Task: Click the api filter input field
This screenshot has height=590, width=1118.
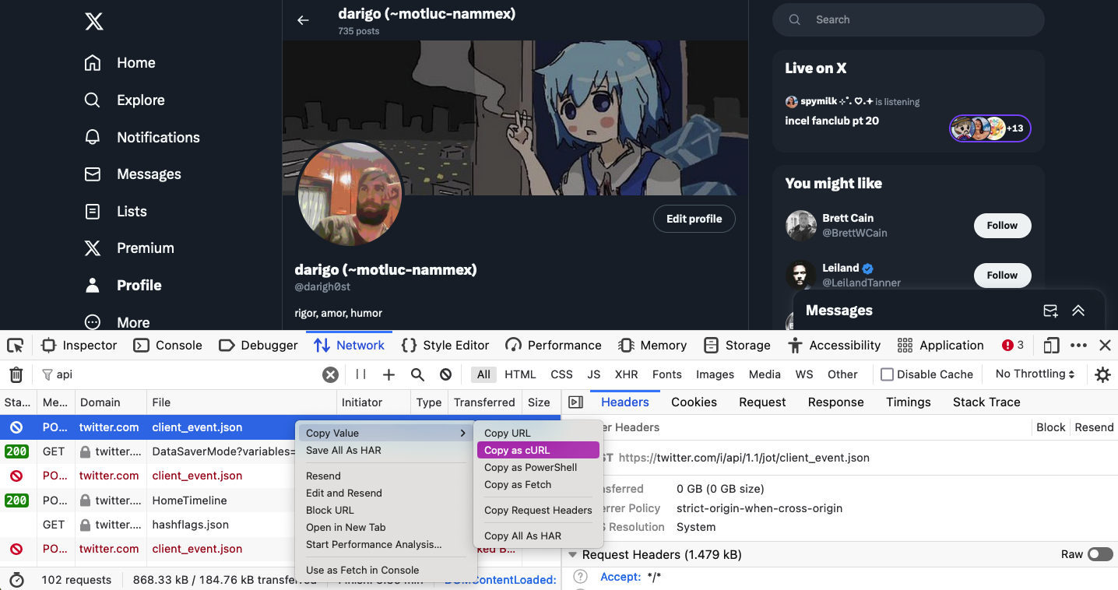Action: coord(187,374)
